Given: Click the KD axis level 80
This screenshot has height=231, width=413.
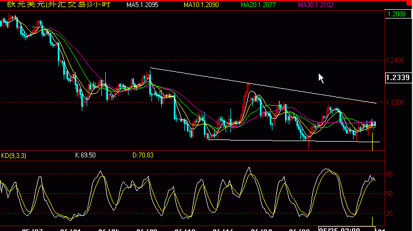Looking at the screenshot, I should [389, 174].
